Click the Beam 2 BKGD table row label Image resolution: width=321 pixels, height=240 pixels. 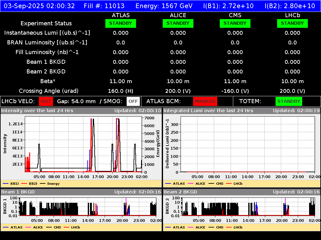click(46, 72)
